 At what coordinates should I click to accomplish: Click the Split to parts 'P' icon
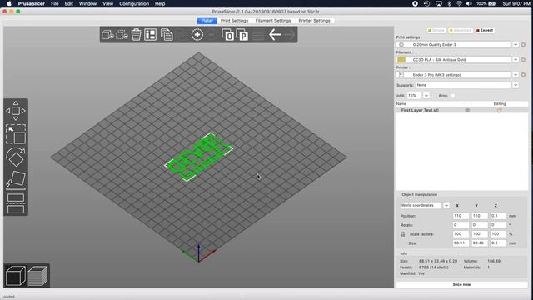tap(242, 35)
